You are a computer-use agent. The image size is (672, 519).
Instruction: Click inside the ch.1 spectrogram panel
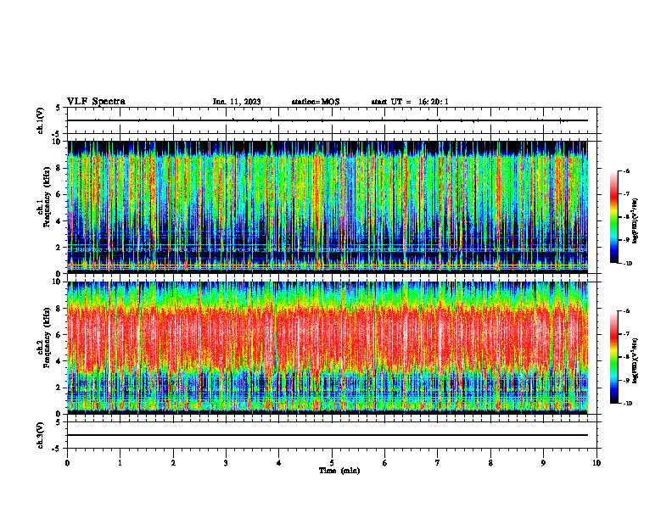pyautogui.click(x=327, y=207)
